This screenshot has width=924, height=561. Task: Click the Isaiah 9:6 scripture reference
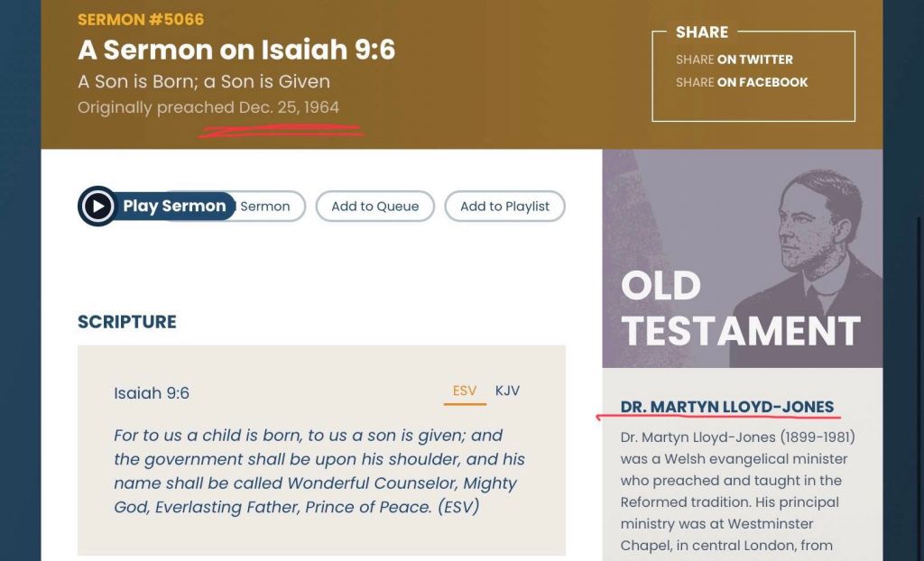pyautogui.click(x=152, y=393)
